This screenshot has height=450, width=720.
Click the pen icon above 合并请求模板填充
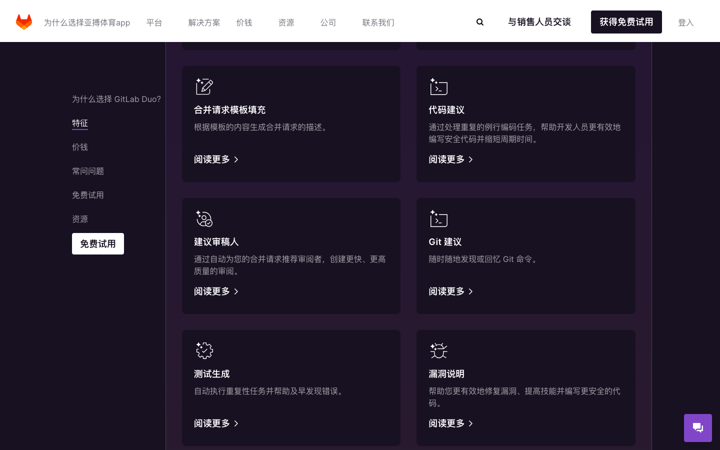(204, 86)
